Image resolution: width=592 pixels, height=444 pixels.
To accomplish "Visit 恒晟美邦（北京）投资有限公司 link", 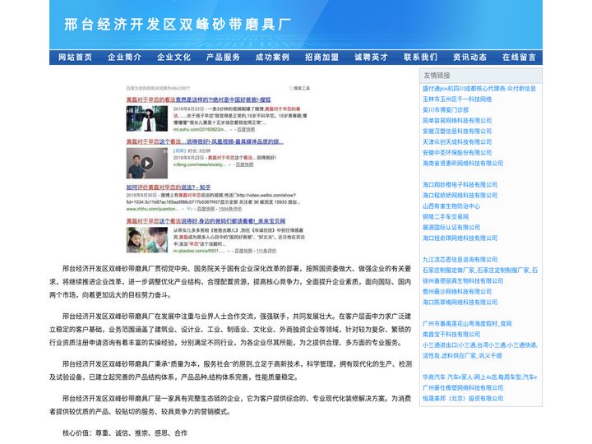I will 463,399.
